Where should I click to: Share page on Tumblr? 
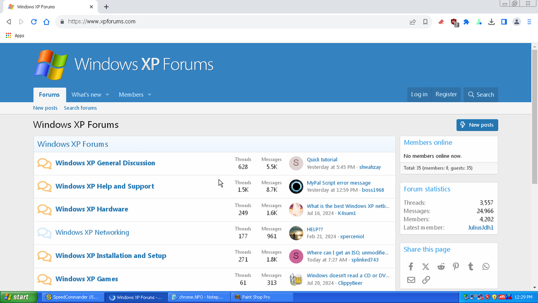(471, 266)
